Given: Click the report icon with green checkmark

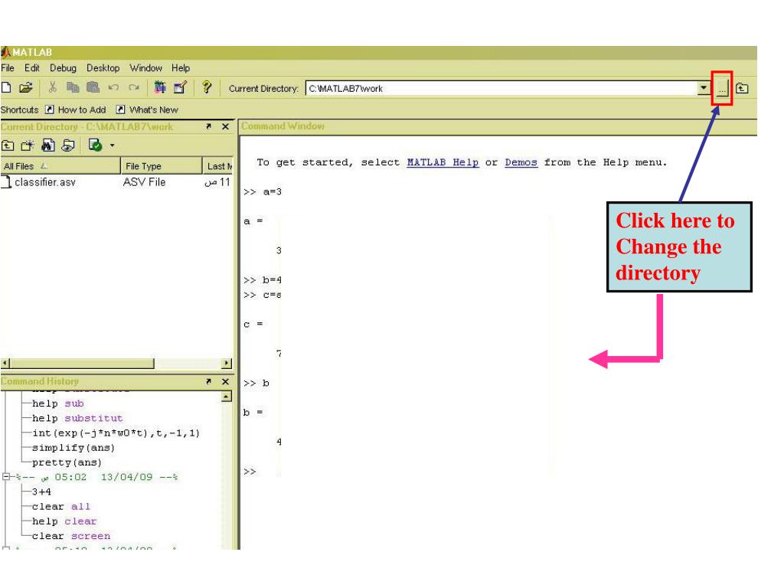Looking at the screenshot, I should click(x=95, y=145).
